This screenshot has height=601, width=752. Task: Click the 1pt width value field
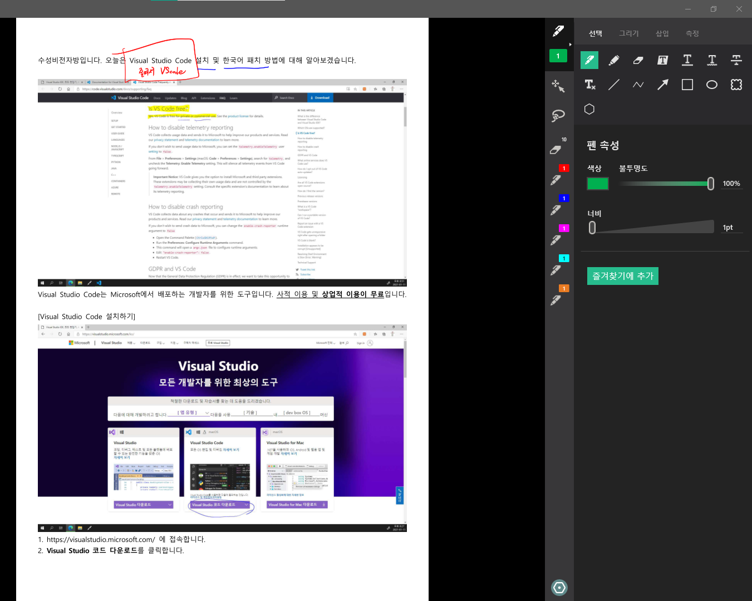pyautogui.click(x=731, y=228)
